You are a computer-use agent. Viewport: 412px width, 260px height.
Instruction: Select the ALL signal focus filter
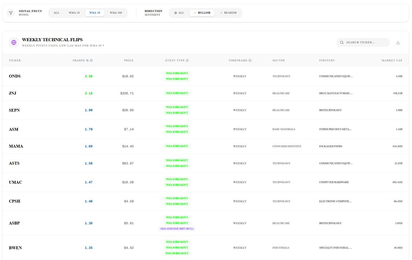pyautogui.click(x=56, y=13)
